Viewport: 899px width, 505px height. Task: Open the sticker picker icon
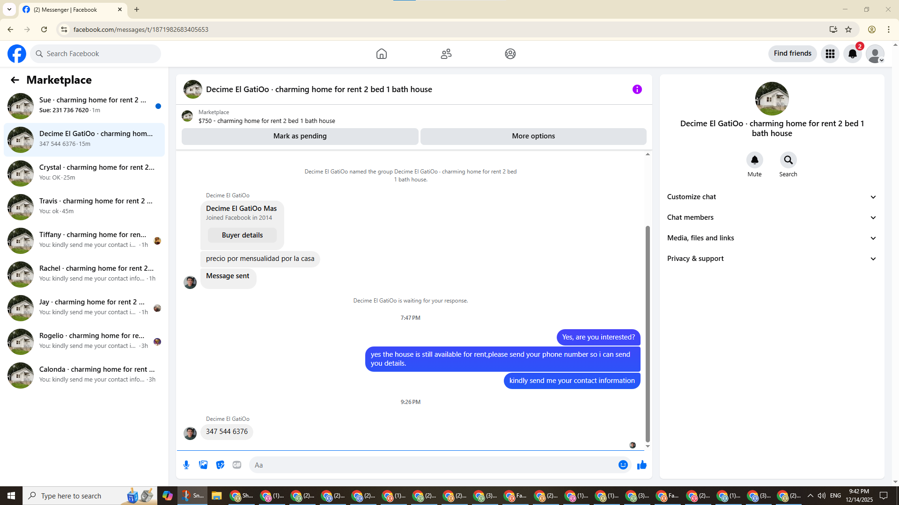point(220,465)
